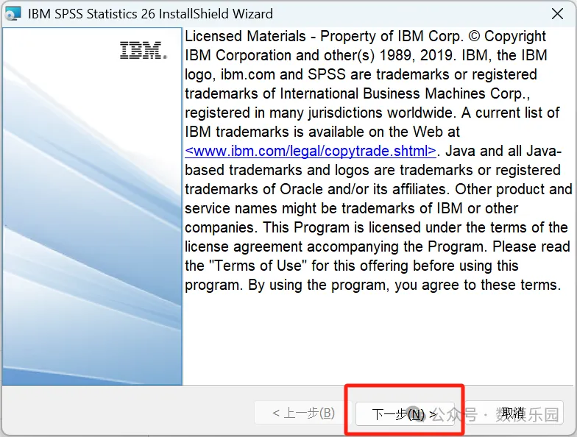Open the www.ibm.com/legal/copytrade.shtml link
This screenshot has height=437, width=577.
point(311,151)
